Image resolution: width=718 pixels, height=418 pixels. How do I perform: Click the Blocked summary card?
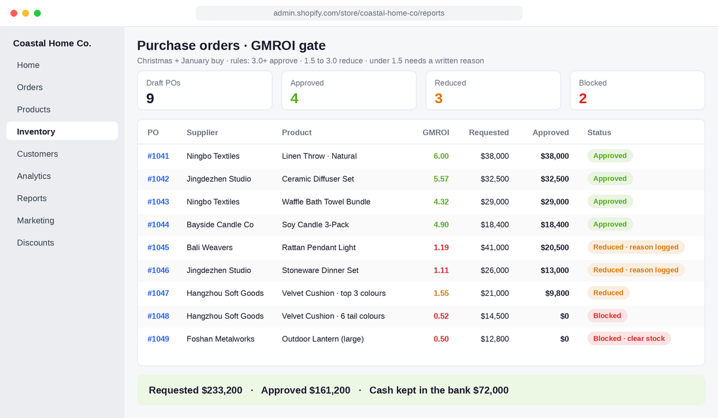tap(638, 90)
